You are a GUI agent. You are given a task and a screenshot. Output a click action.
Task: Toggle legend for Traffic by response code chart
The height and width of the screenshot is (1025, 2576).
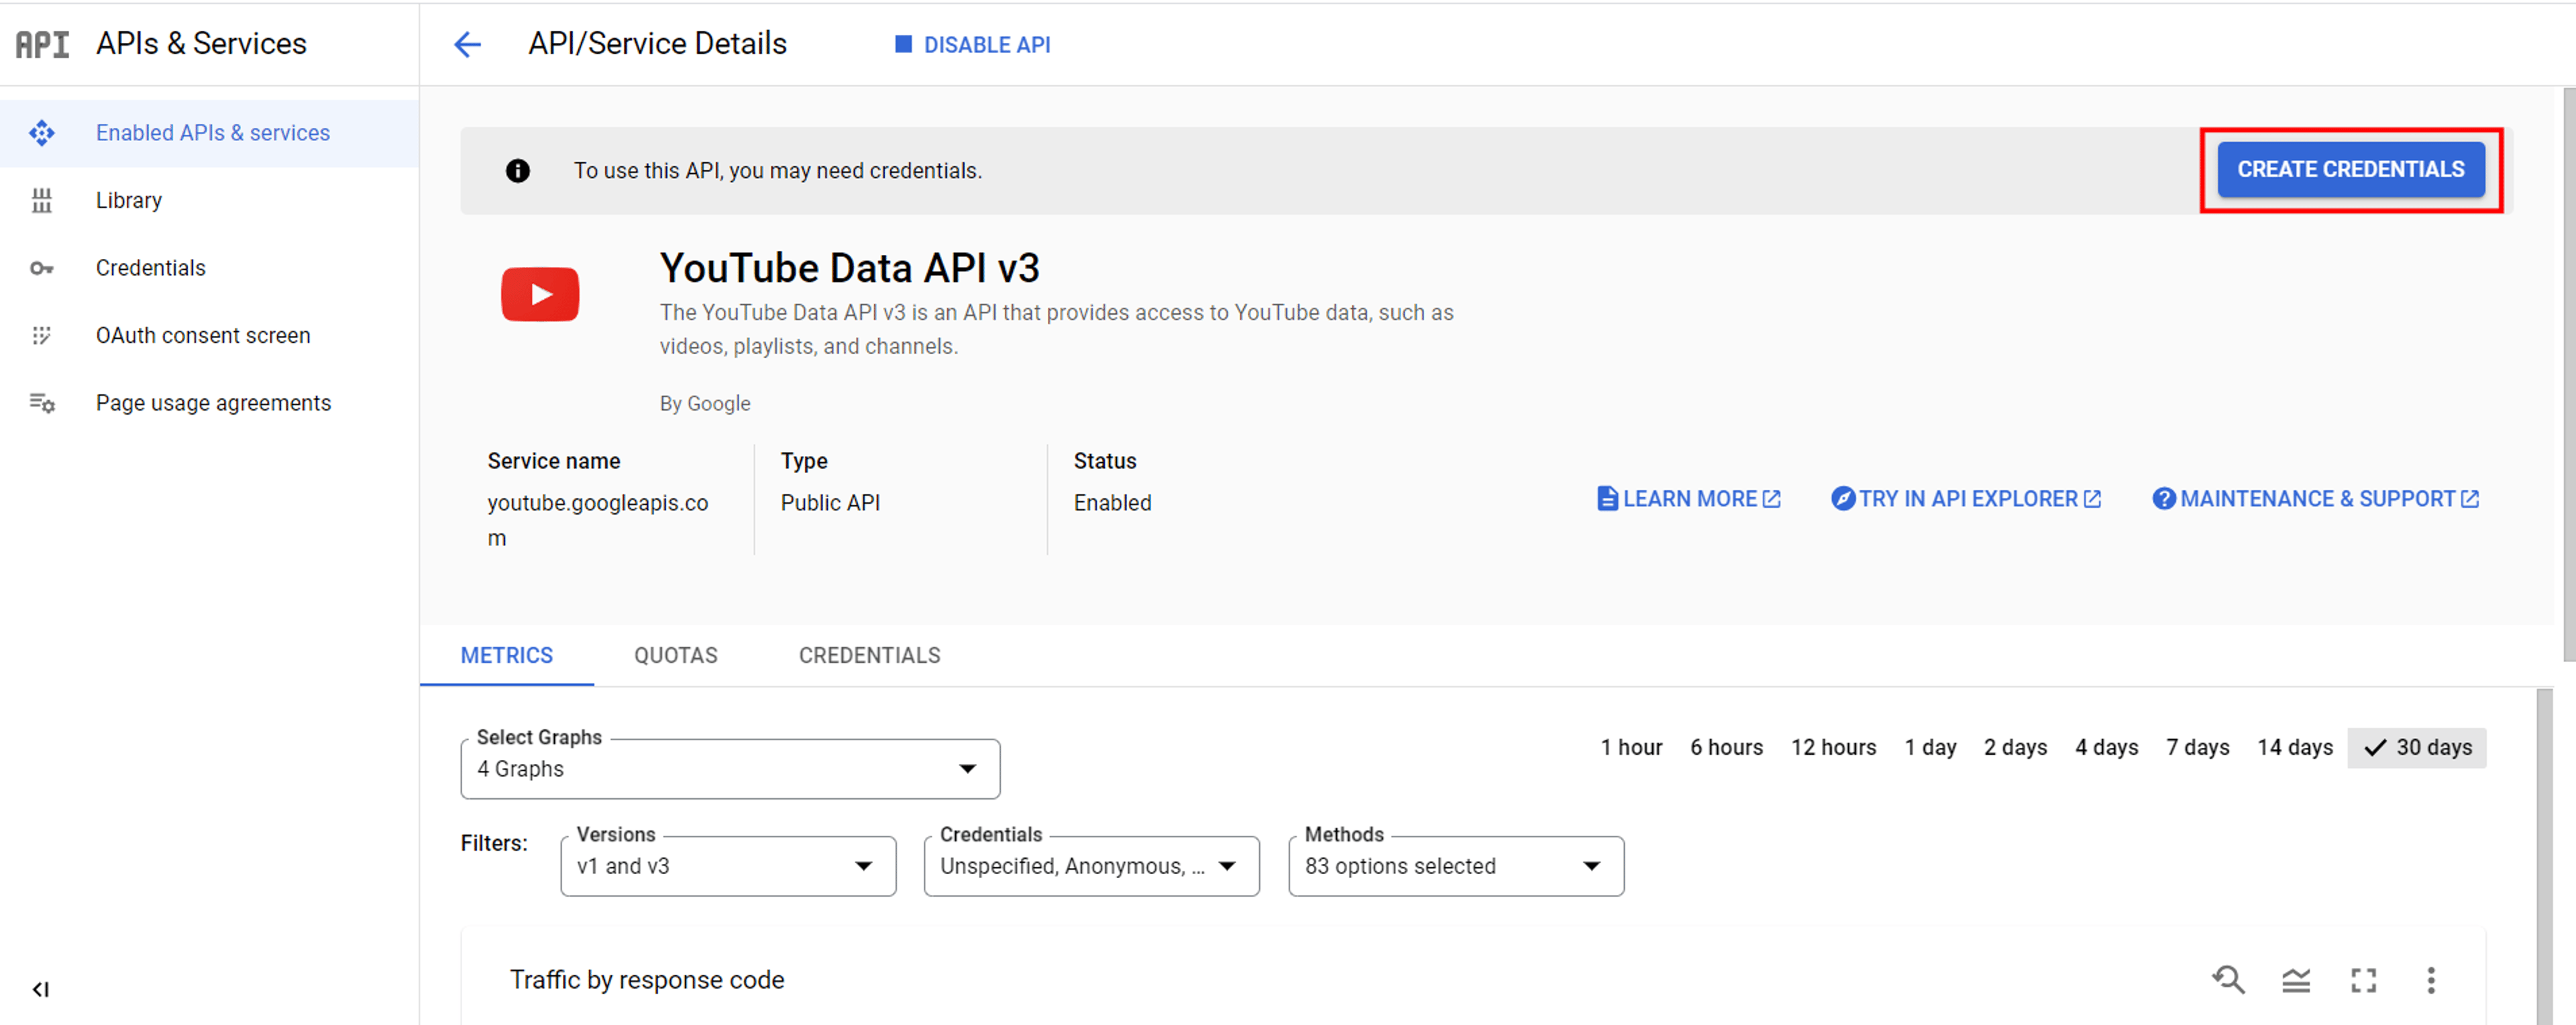point(2296,980)
